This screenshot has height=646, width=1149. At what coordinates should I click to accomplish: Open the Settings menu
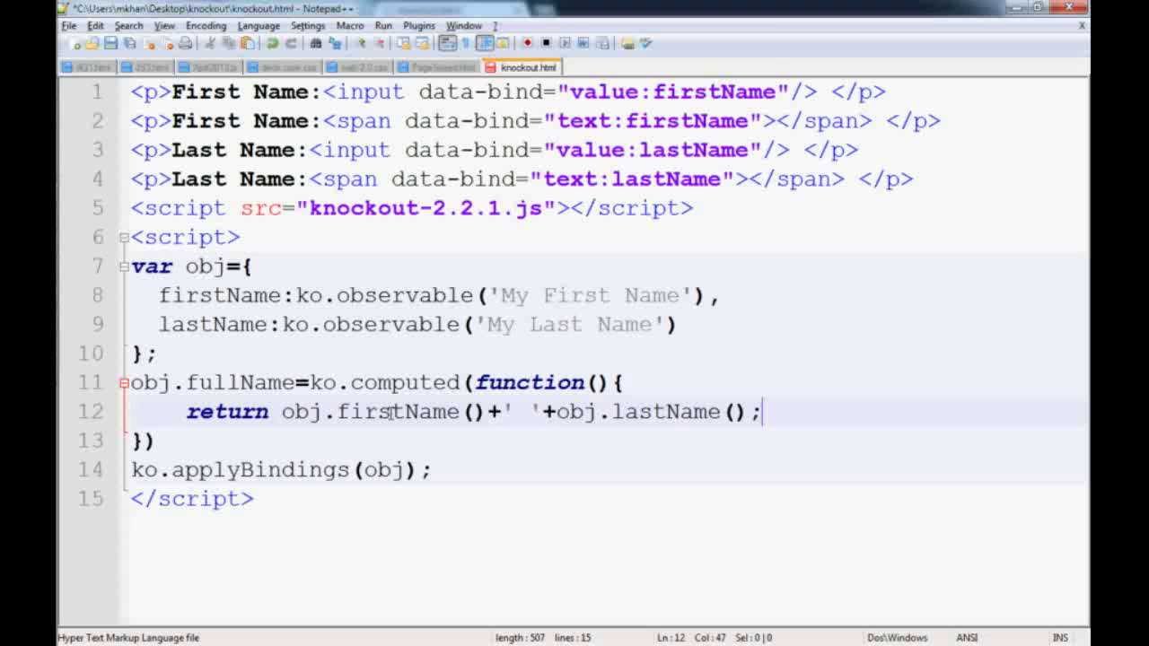(x=308, y=26)
